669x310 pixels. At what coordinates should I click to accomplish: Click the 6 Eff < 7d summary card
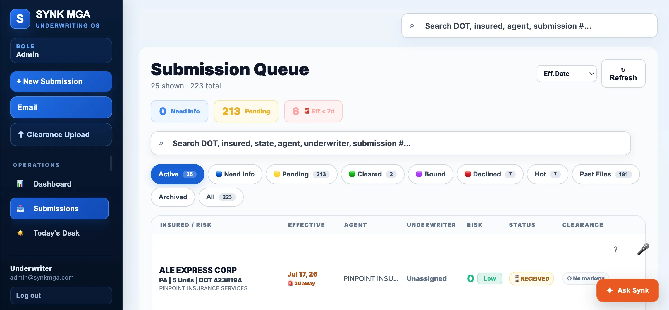(x=313, y=111)
